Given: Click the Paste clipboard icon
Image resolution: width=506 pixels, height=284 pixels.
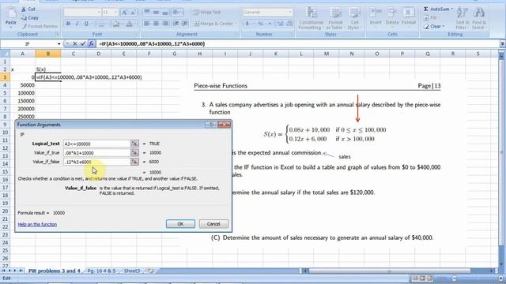Looking at the screenshot, I should [10, 13].
